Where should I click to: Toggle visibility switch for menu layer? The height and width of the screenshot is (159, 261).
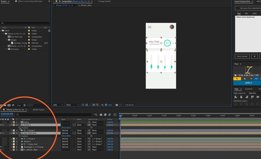coord(1,122)
